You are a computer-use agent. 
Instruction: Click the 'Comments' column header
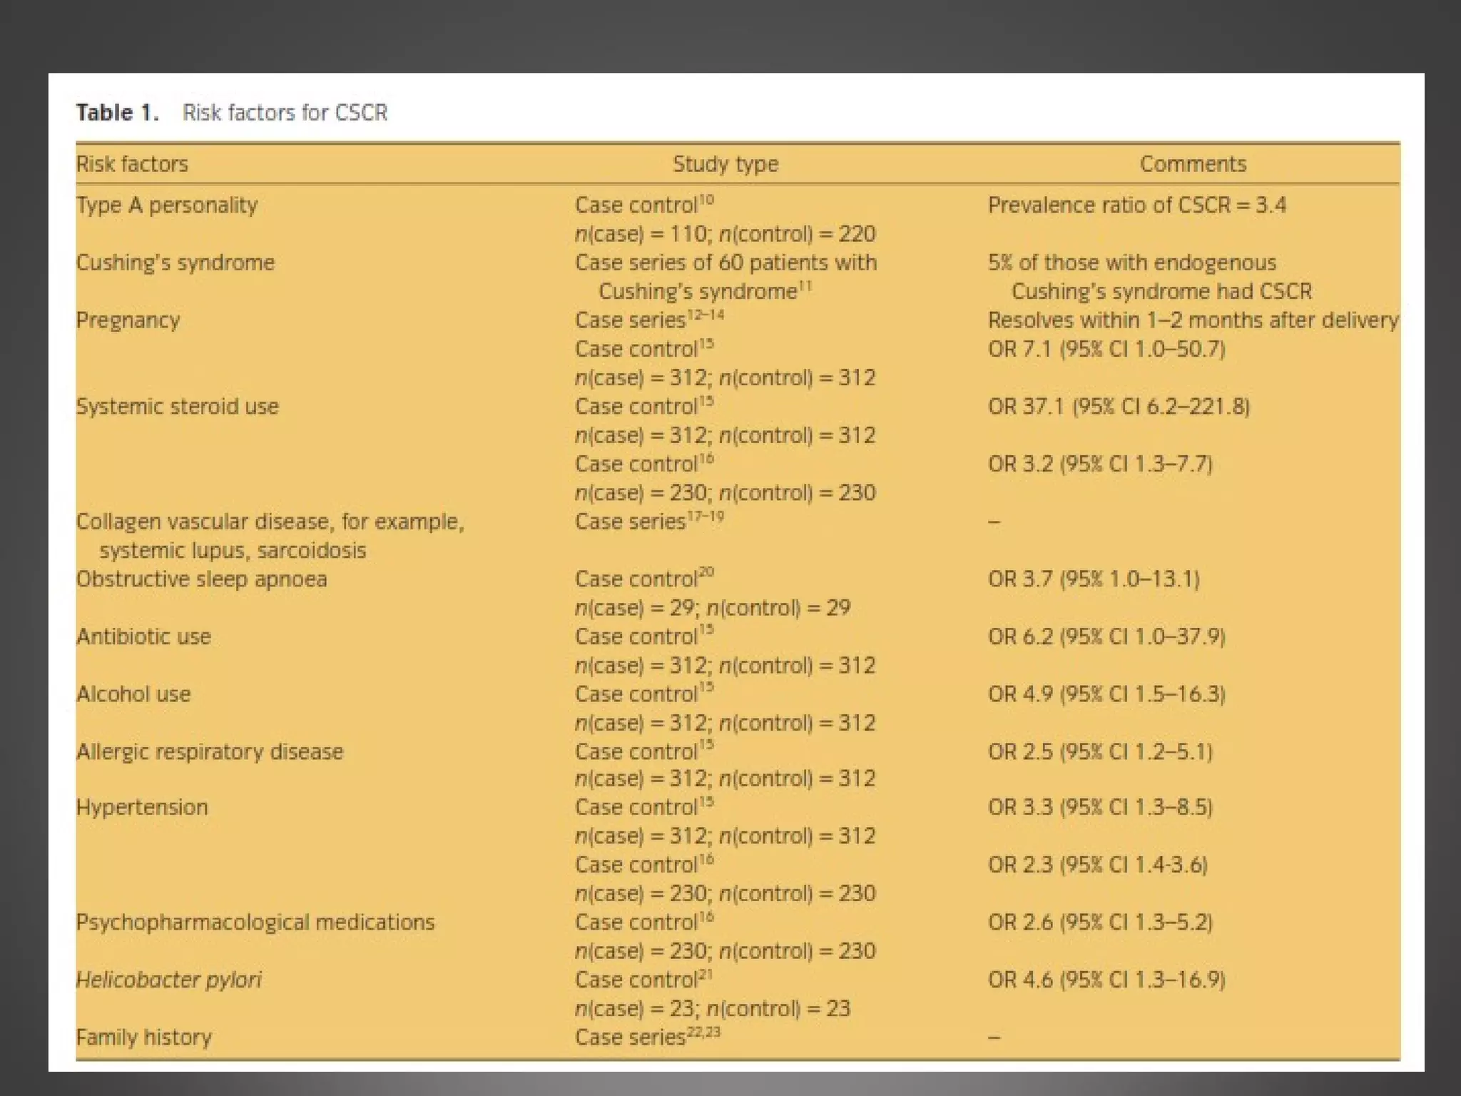pos(1192,164)
